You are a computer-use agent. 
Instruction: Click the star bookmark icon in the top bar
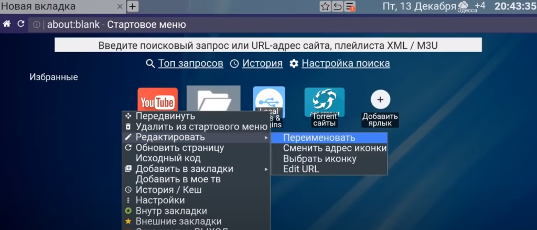[x=325, y=7]
